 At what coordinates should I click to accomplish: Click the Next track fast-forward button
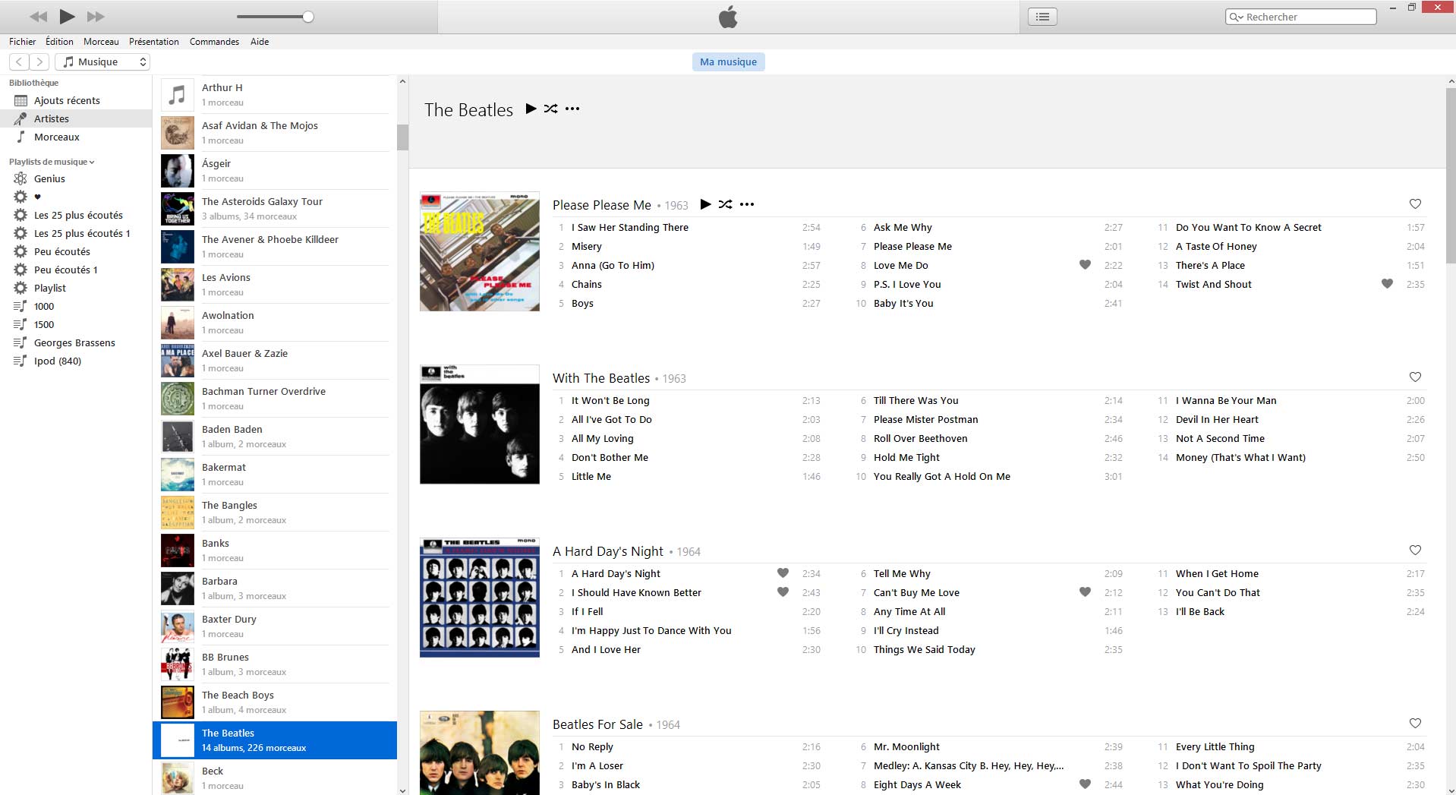pos(96,17)
